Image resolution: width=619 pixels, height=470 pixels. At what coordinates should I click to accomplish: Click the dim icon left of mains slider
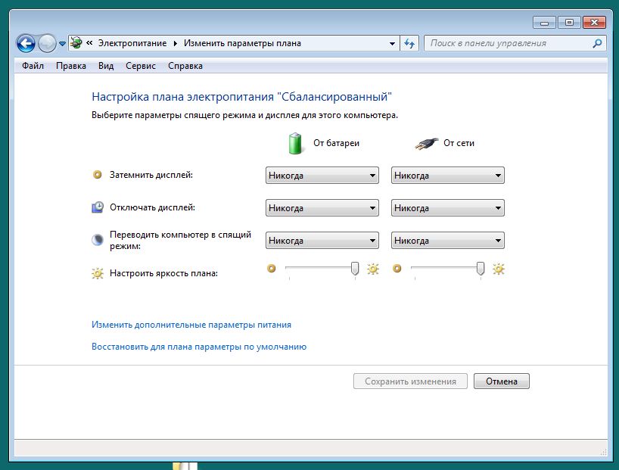pos(397,269)
